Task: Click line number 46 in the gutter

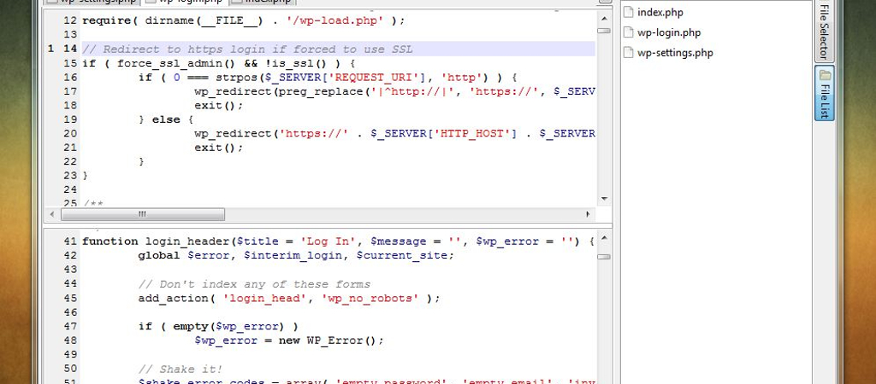Action: click(x=69, y=312)
